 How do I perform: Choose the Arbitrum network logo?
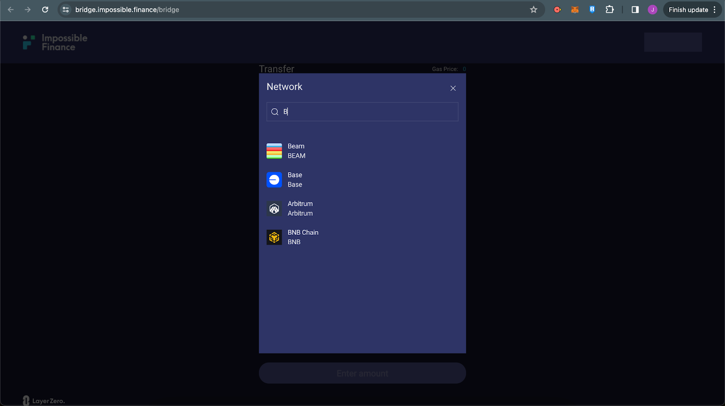274,208
